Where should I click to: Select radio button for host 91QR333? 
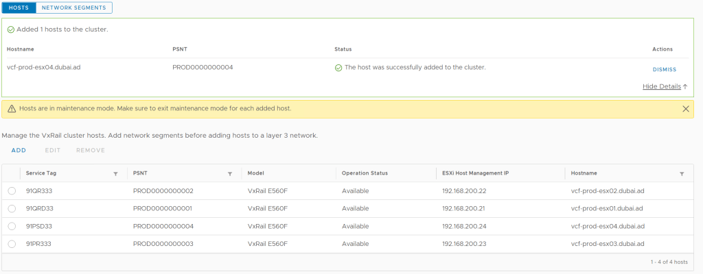click(x=12, y=191)
